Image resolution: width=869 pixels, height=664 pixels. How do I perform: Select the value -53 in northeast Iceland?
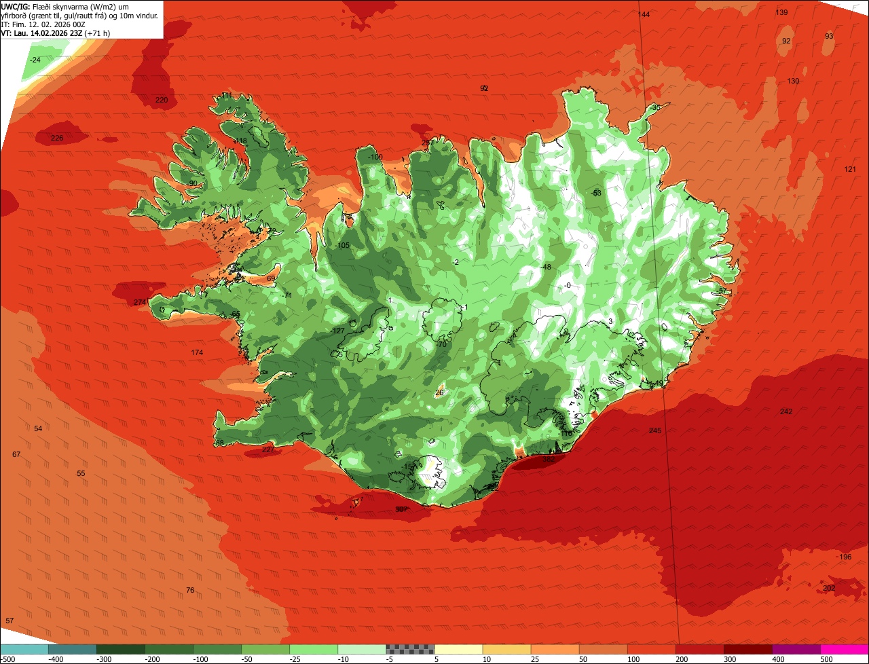[x=596, y=193]
